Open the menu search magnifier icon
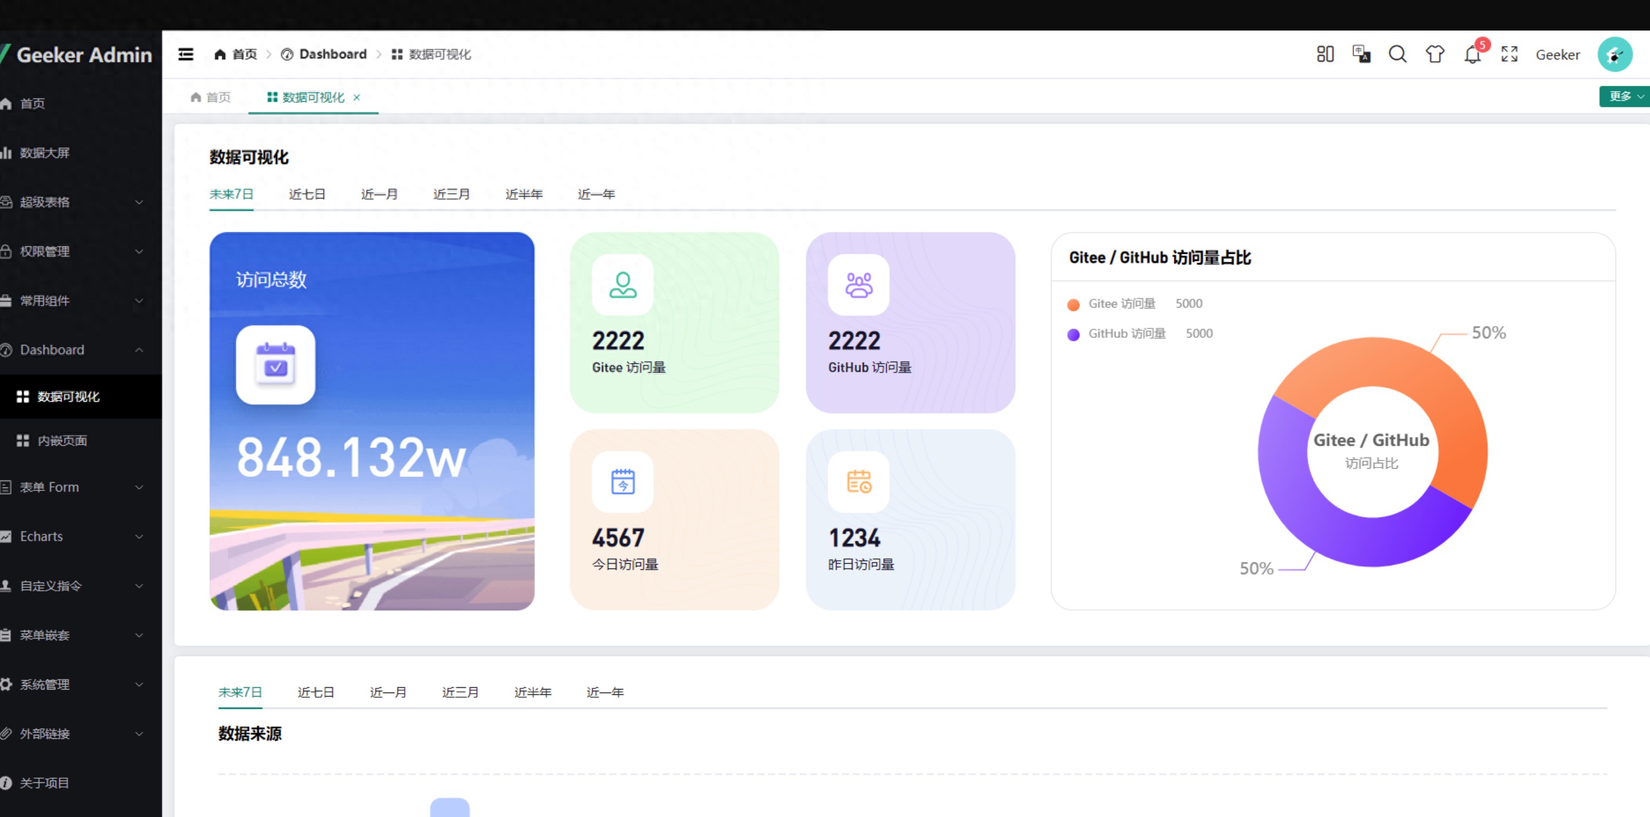This screenshot has width=1650, height=817. (x=1398, y=55)
